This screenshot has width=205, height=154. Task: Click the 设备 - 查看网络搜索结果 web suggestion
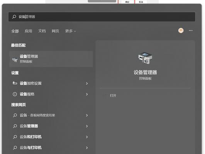(x=51, y=115)
